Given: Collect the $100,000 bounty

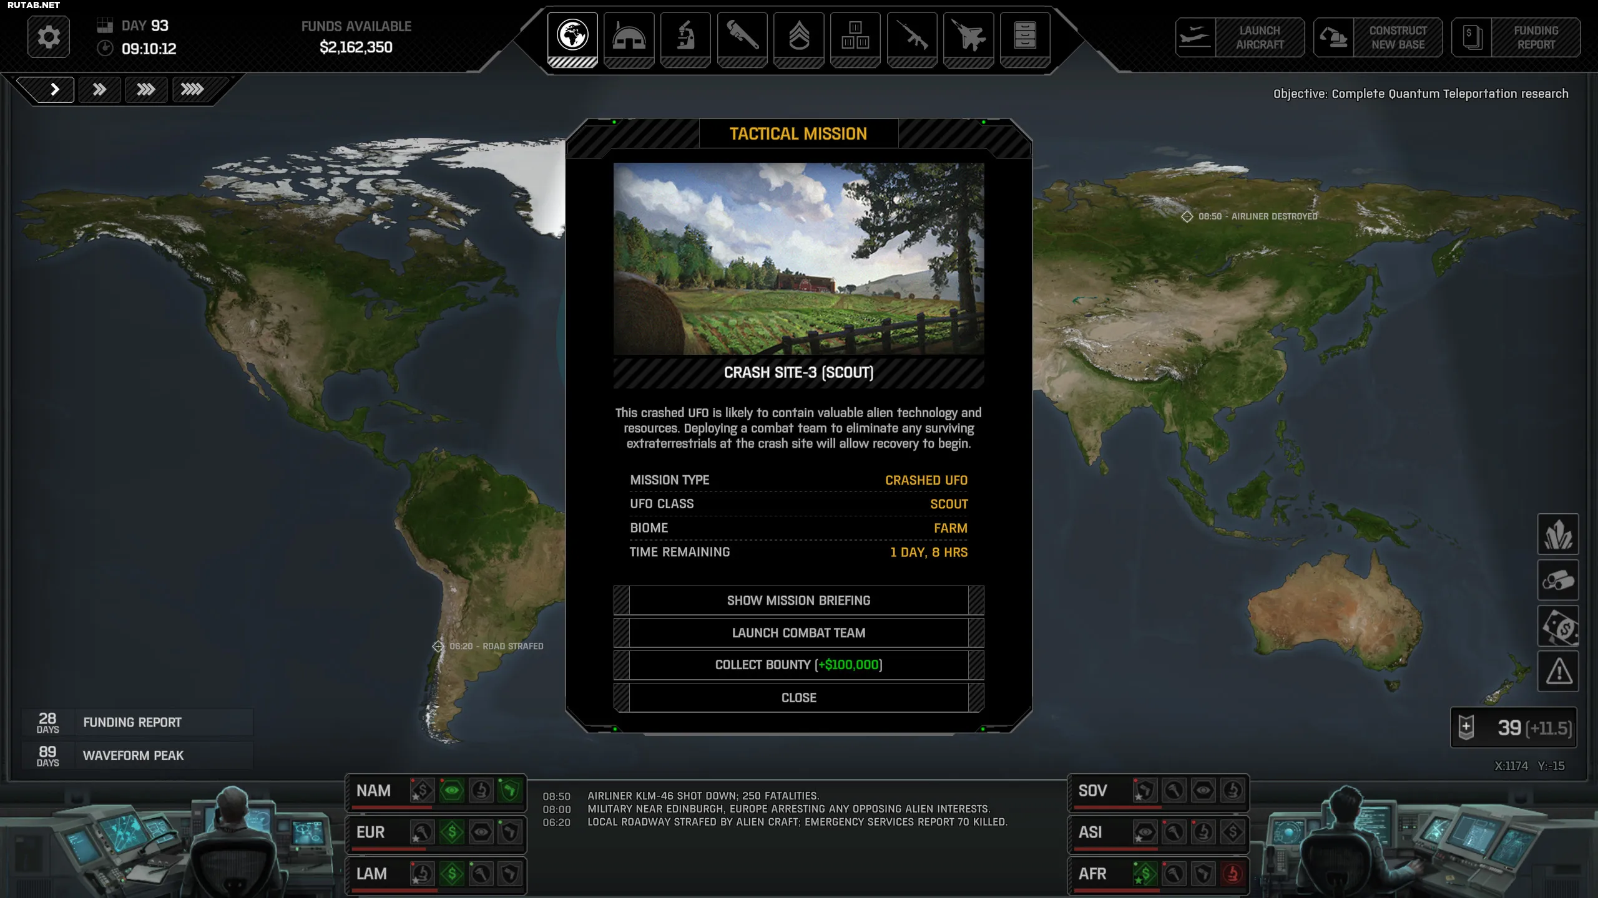Looking at the screenshot, I should pos(798,665).
